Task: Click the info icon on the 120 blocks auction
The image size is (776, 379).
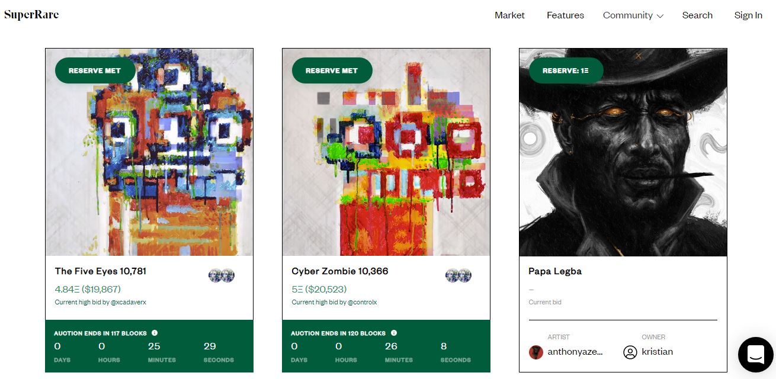Action: pyautogui.click(x=394, y=333)
